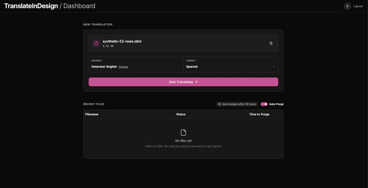Open the Target language dropdown showing Spanish
Image resolution: width=368 pixels, height=188 pixels.
[230, 64]
